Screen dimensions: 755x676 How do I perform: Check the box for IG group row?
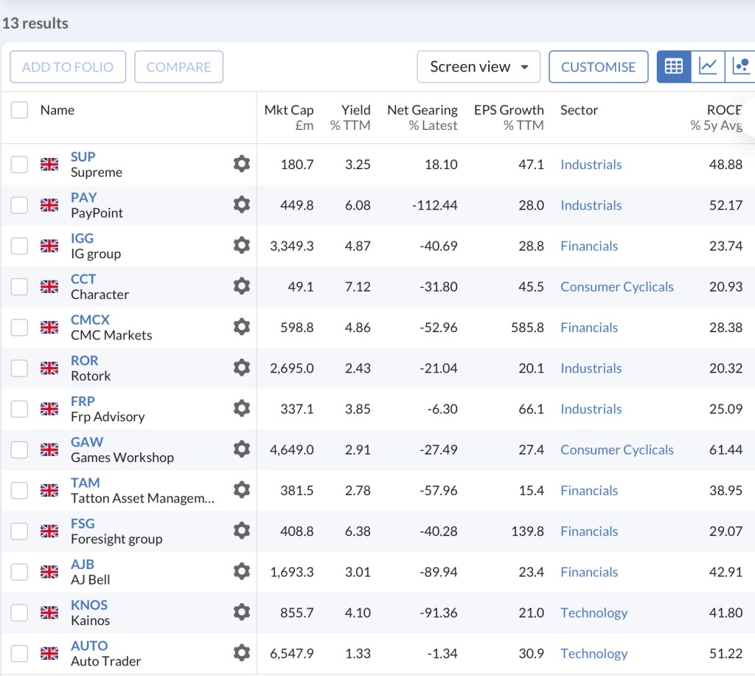coord(19,246)
